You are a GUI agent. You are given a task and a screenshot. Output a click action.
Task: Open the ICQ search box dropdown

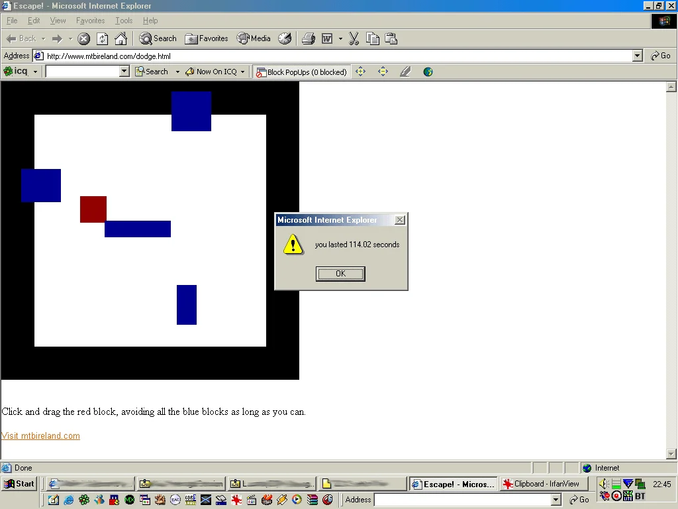coord(124,72)
